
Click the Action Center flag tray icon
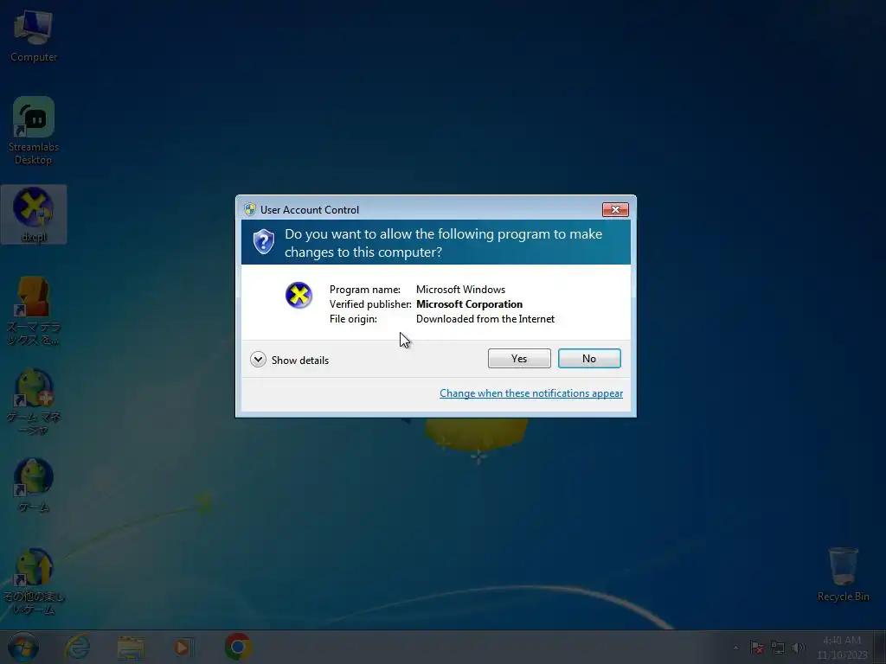click(x=756, y=648)
